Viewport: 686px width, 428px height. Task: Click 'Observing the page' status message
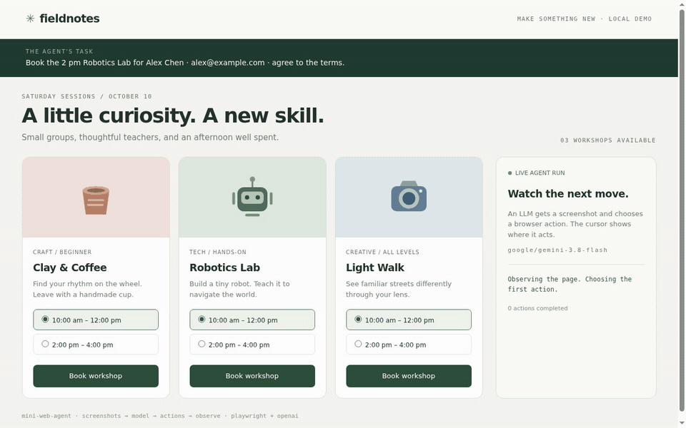[x=570, y=284]
